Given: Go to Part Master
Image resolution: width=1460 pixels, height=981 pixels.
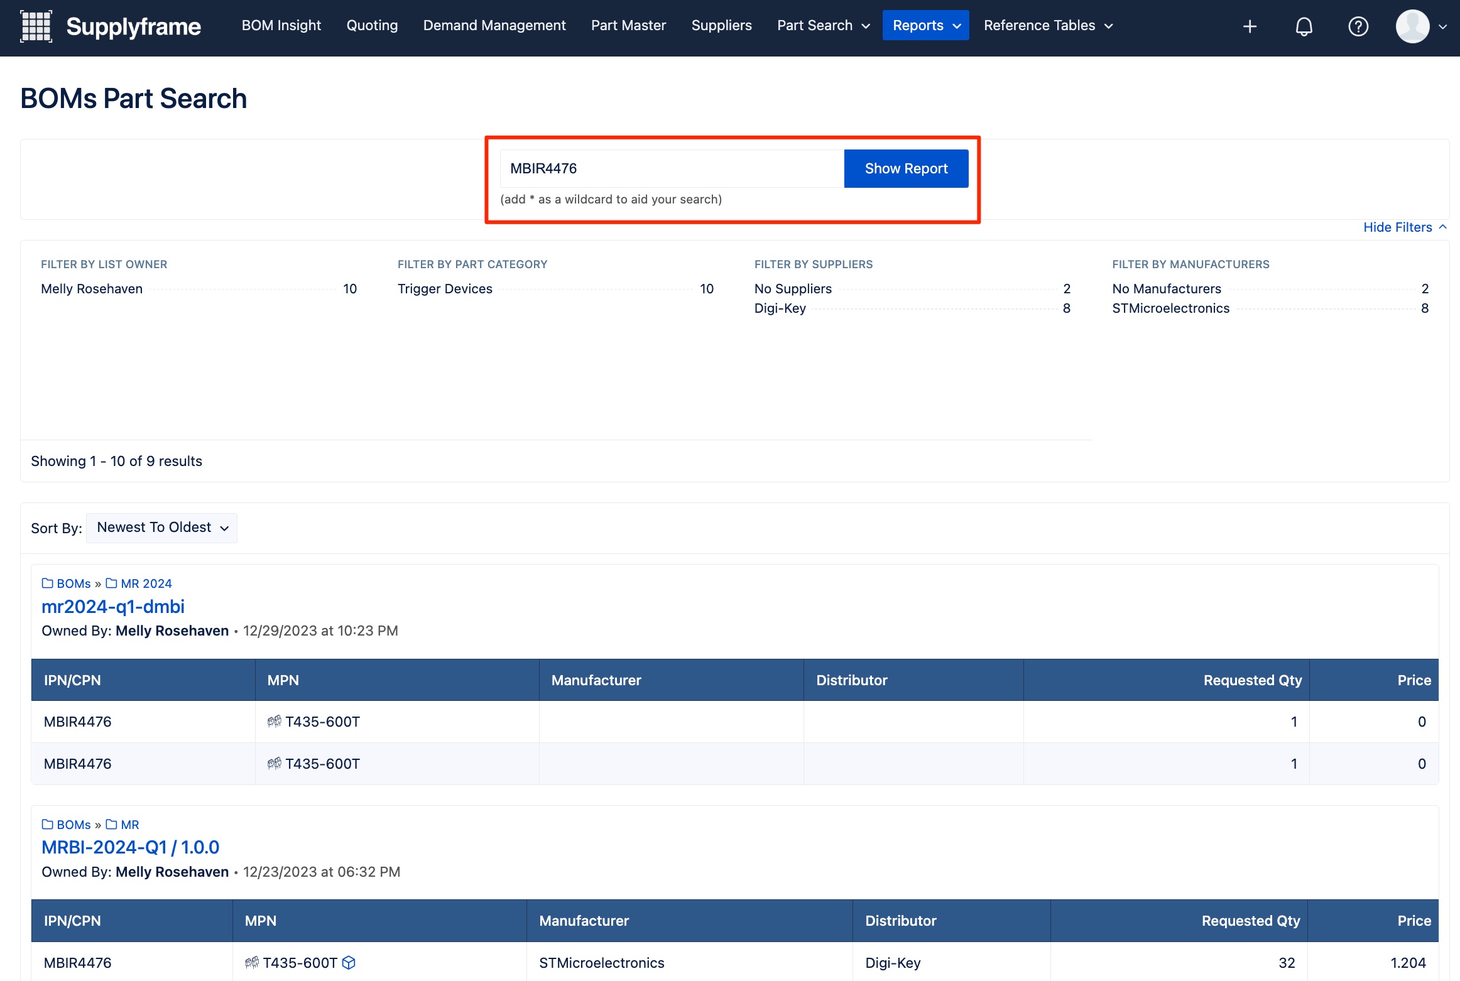Looking at the screenshot, I should point(628,25).
